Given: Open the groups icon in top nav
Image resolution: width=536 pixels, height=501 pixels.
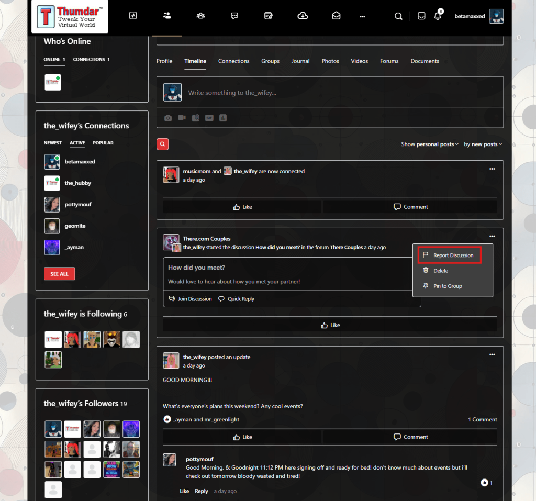Looking at the screenshot, I should click(x=200, y=16).
